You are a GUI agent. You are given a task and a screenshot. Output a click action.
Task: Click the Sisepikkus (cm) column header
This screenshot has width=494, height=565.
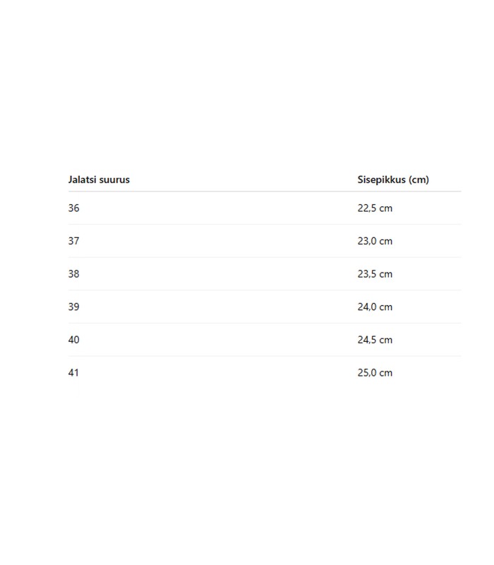pyautogui.click(x=393, y=179)
